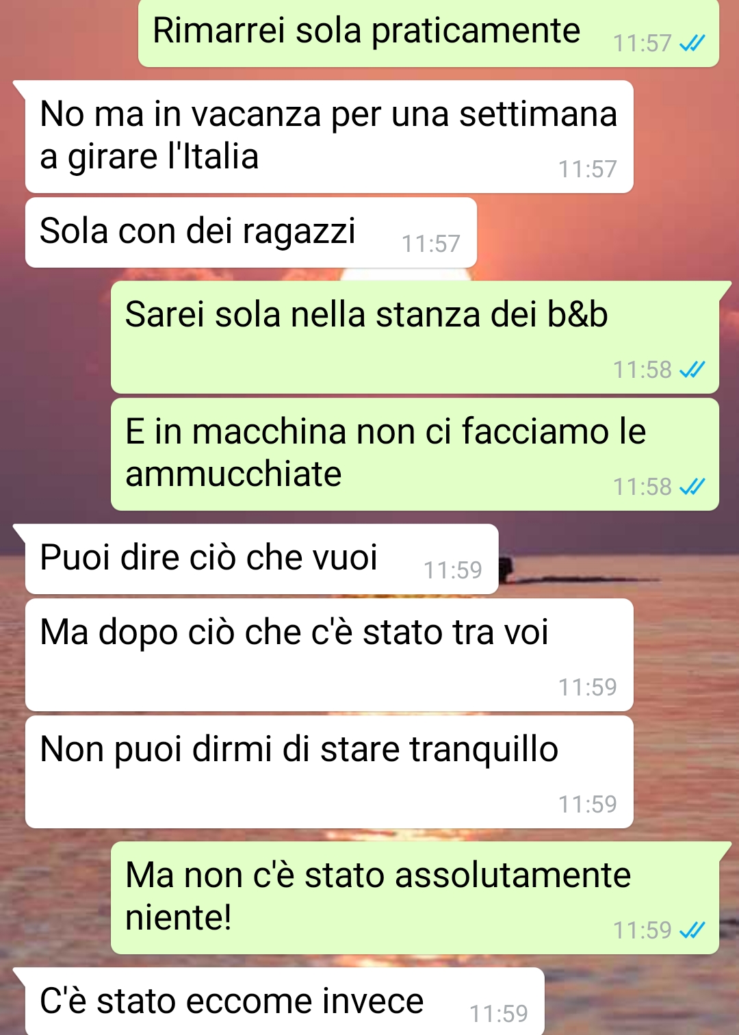739x1035 pixels.
Task: Tap the 'Sola con dei ragazzi' message
Action: point(250,232)
